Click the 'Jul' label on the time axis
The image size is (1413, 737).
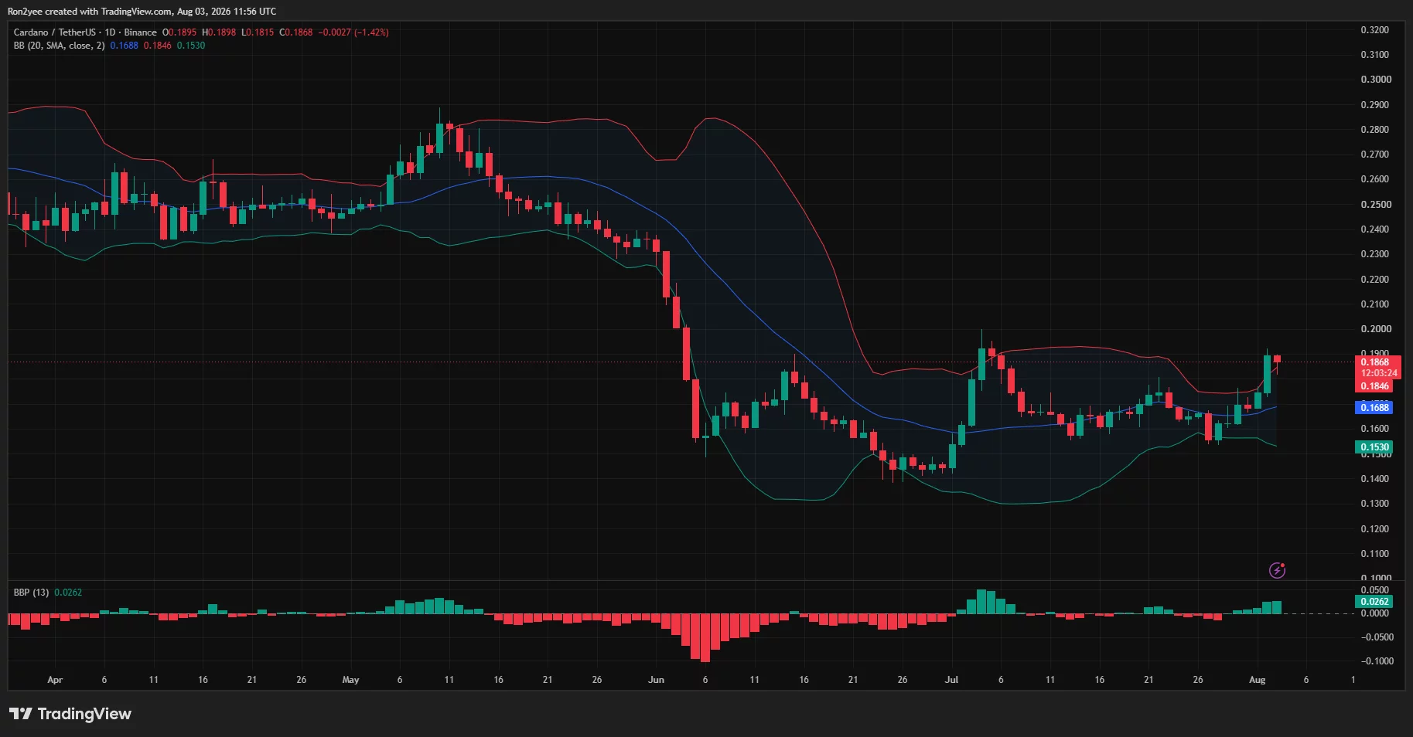(x=951, y=680)
